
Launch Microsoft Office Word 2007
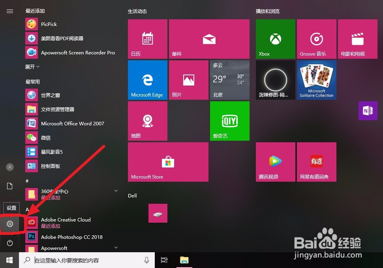tap(72, 123)
